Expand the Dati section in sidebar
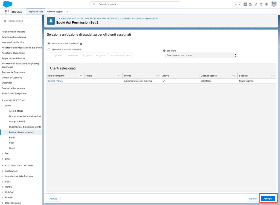 [x=3, y=154]
